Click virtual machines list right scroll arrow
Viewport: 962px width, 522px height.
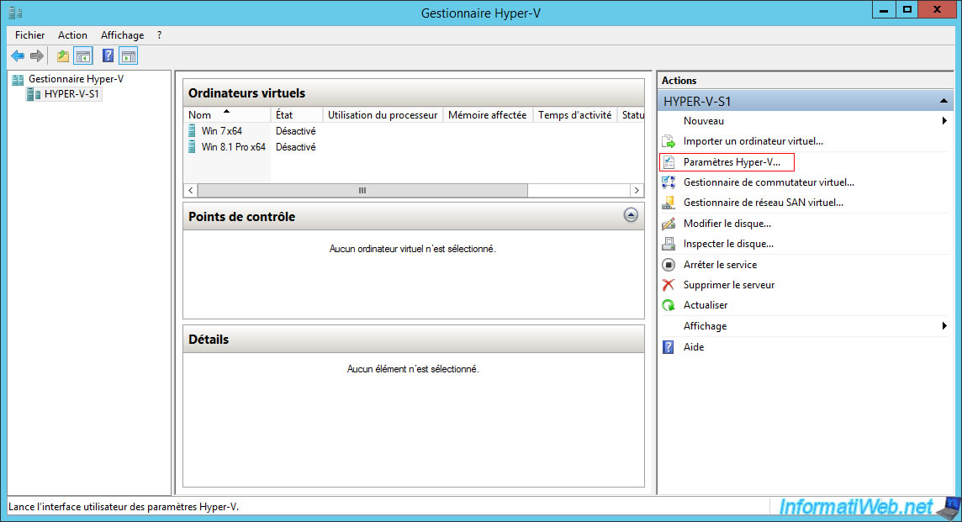637,191
